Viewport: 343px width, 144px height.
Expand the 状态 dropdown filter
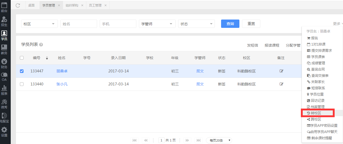(x=196, y=24)
